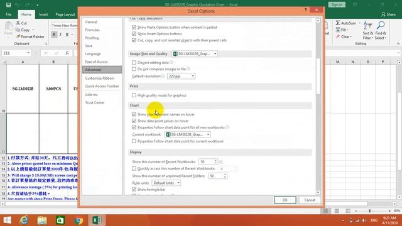Click the options panel scroll down arrow

click(x=318, y=193)
